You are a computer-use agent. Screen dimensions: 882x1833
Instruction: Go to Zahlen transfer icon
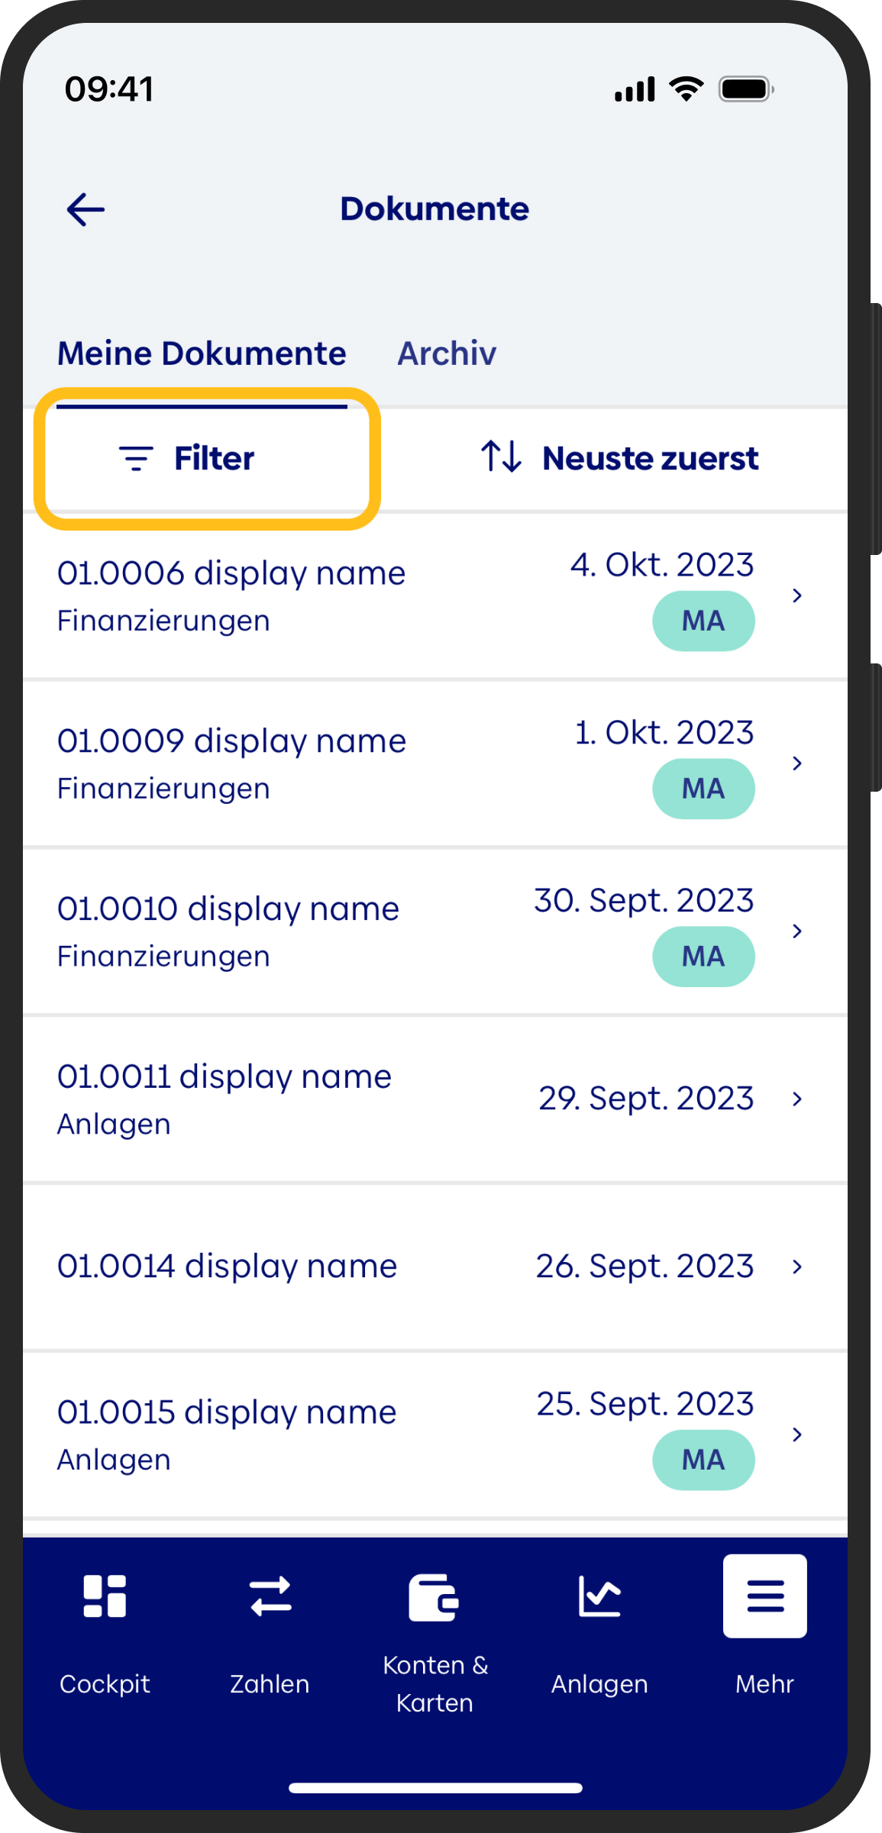pos(270,1596)
